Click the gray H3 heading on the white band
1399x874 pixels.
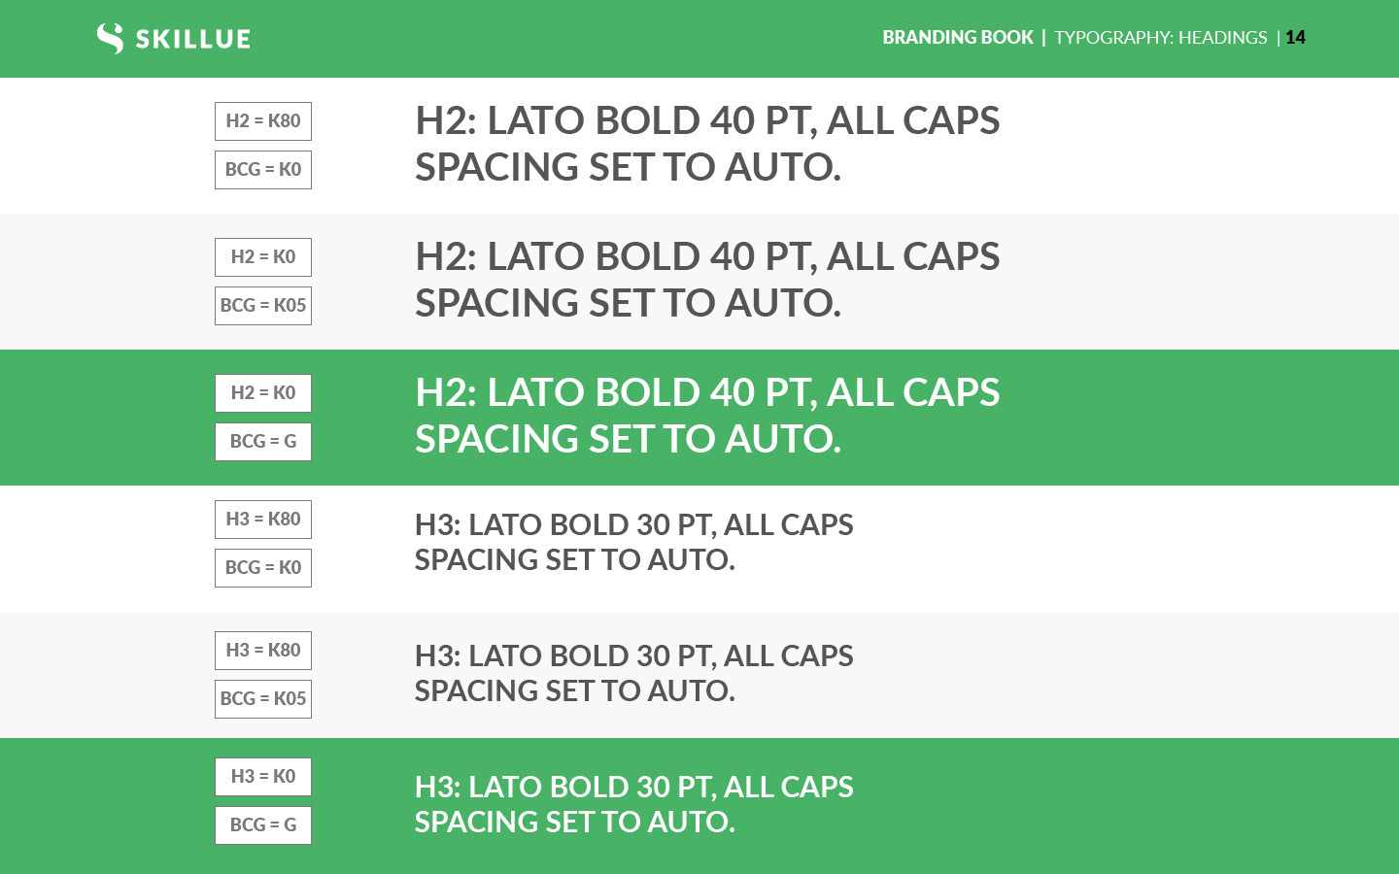tap(633, 542)
